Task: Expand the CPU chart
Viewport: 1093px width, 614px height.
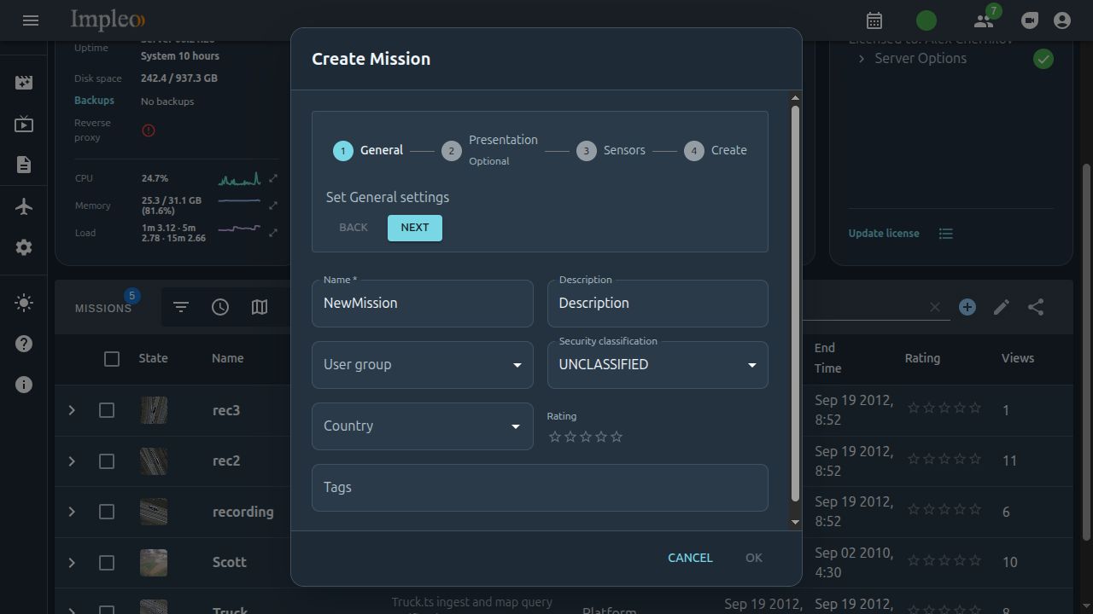Action: (x=273, y=178)
